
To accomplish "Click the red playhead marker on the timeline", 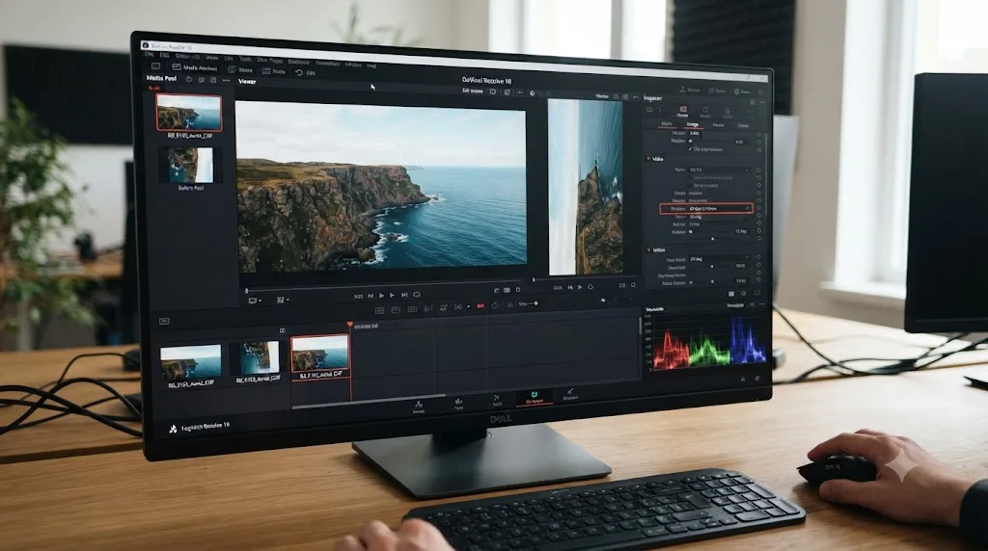I will [x=349, y=325].
